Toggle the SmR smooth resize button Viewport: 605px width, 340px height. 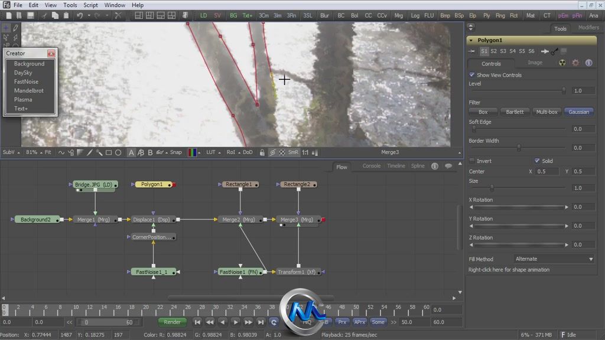pos(293,152)
